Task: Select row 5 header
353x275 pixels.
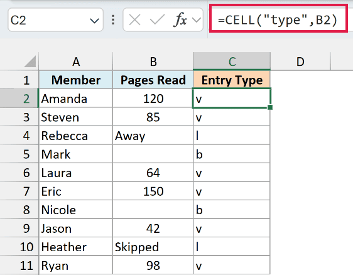Action: click(19, 154)
